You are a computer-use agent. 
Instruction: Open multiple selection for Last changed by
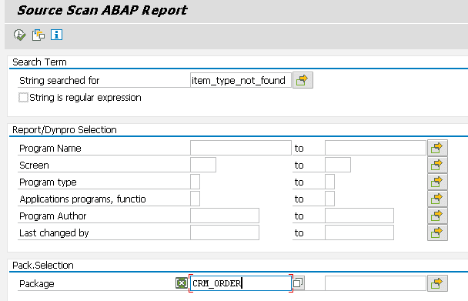[x=437, y=232]
